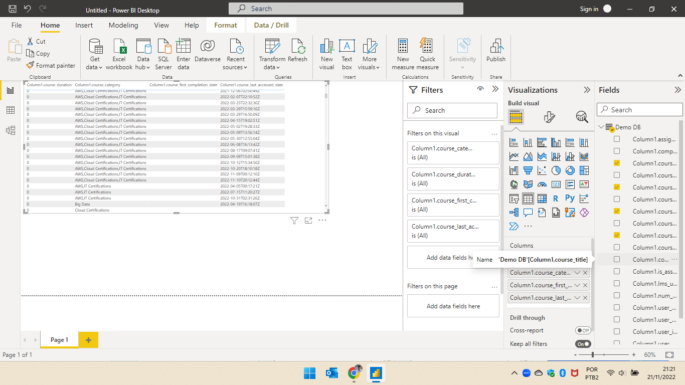Choose the Funnel visualization
The height and width of the screenshot is (385, 685).
(528, 170)
